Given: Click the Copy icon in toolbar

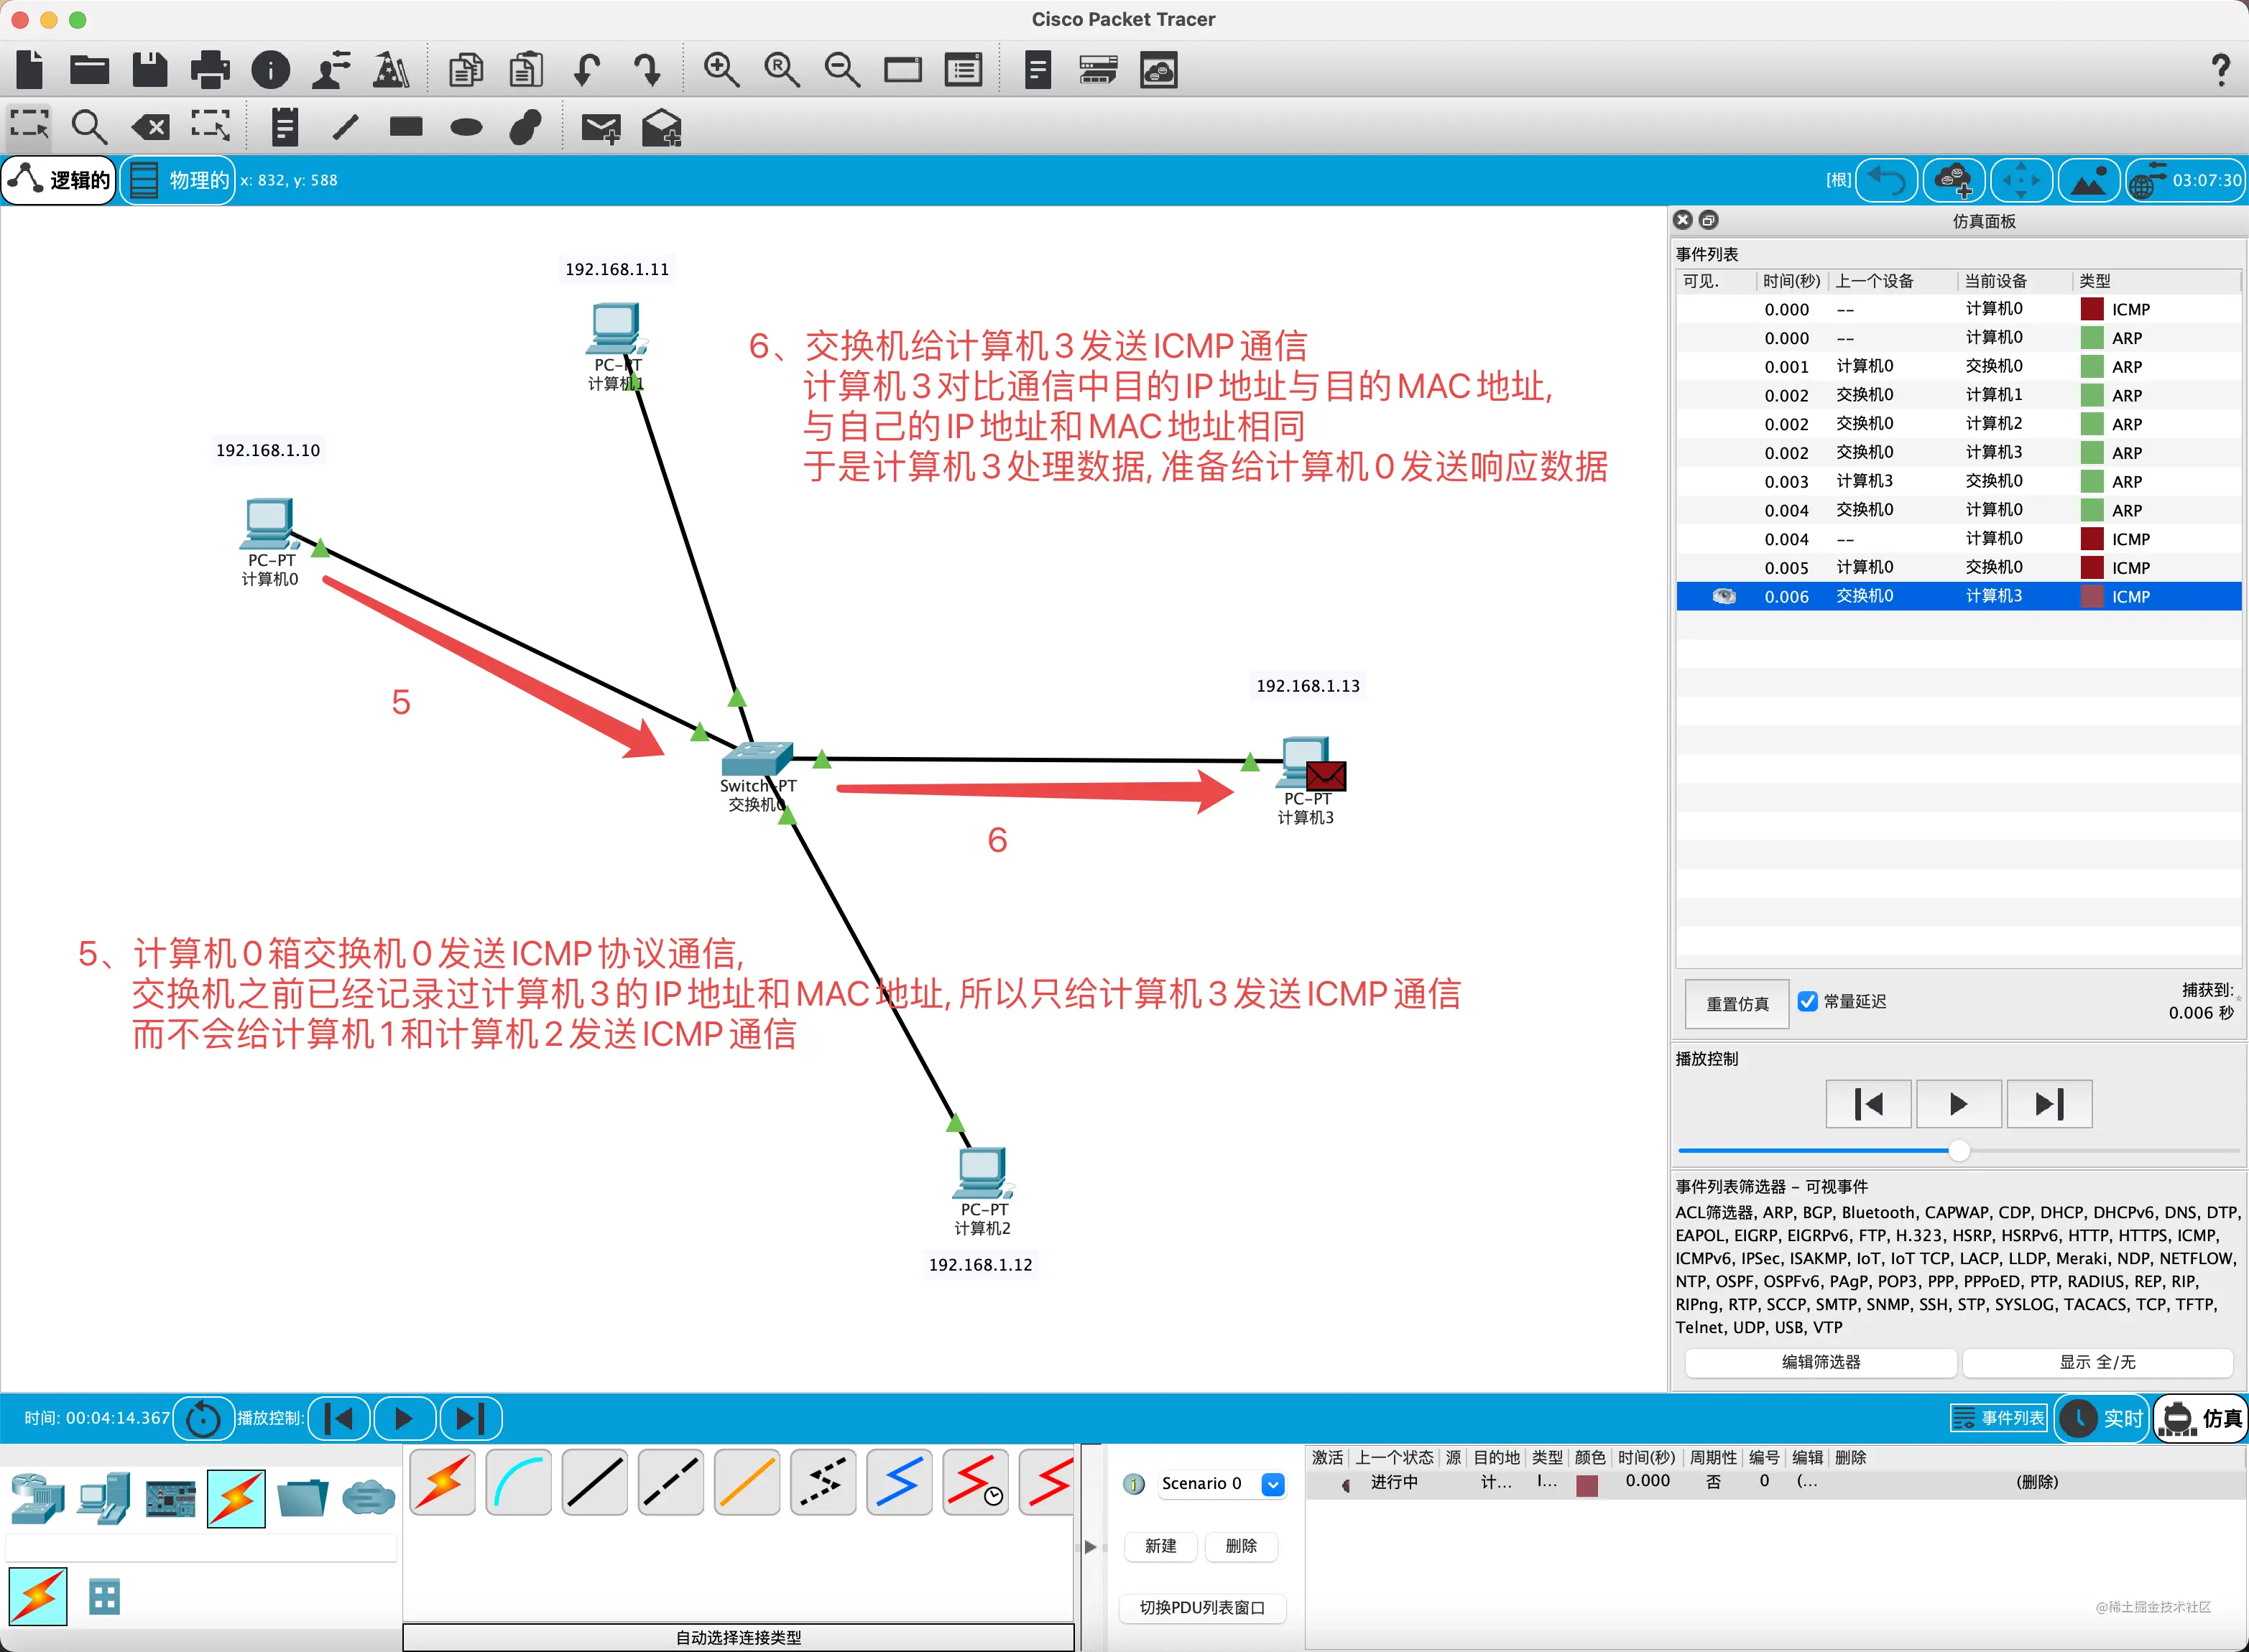Looking at the screenshot, I should point(465,69).
